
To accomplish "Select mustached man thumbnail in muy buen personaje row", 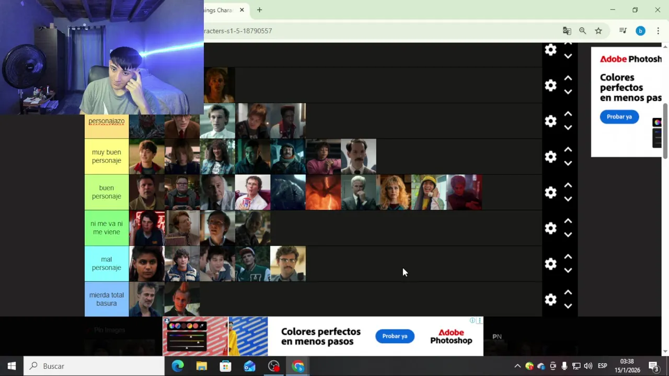I will (x=359, y=157).
